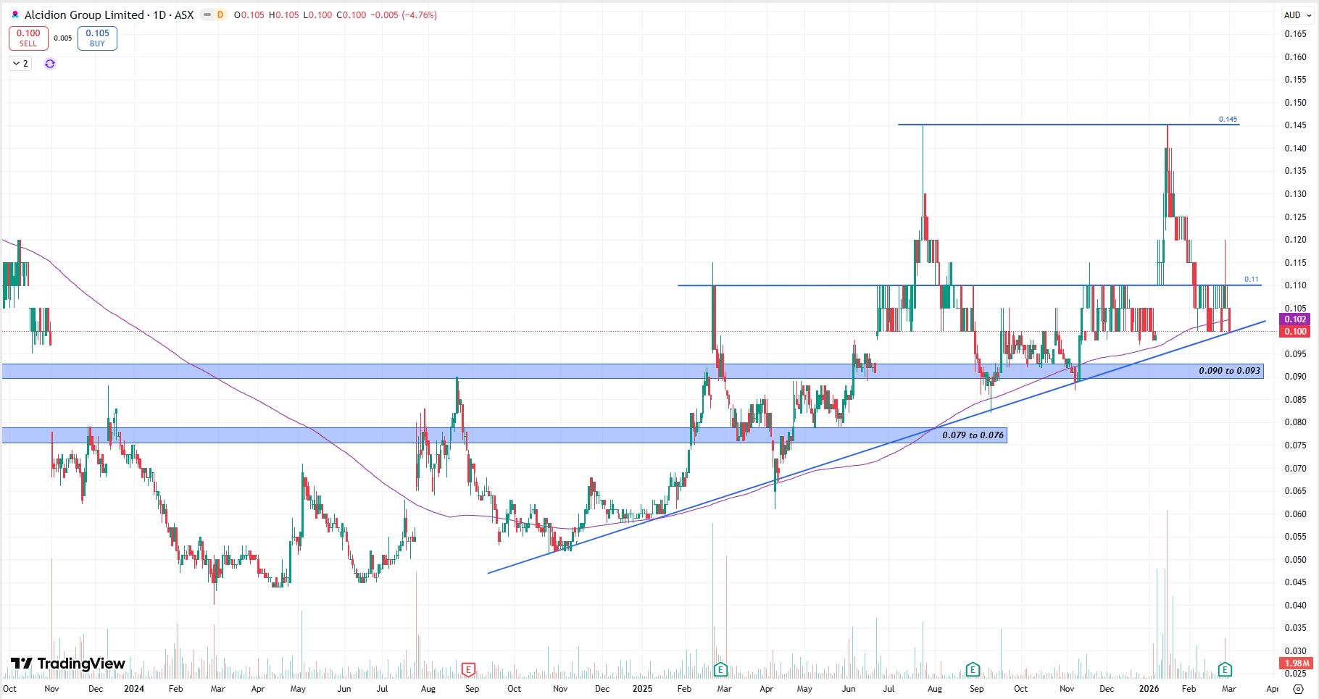Click the green earnings marker near Mar 2026
This screenshot has height=699, width=1319.
[x=1225, y=669]
